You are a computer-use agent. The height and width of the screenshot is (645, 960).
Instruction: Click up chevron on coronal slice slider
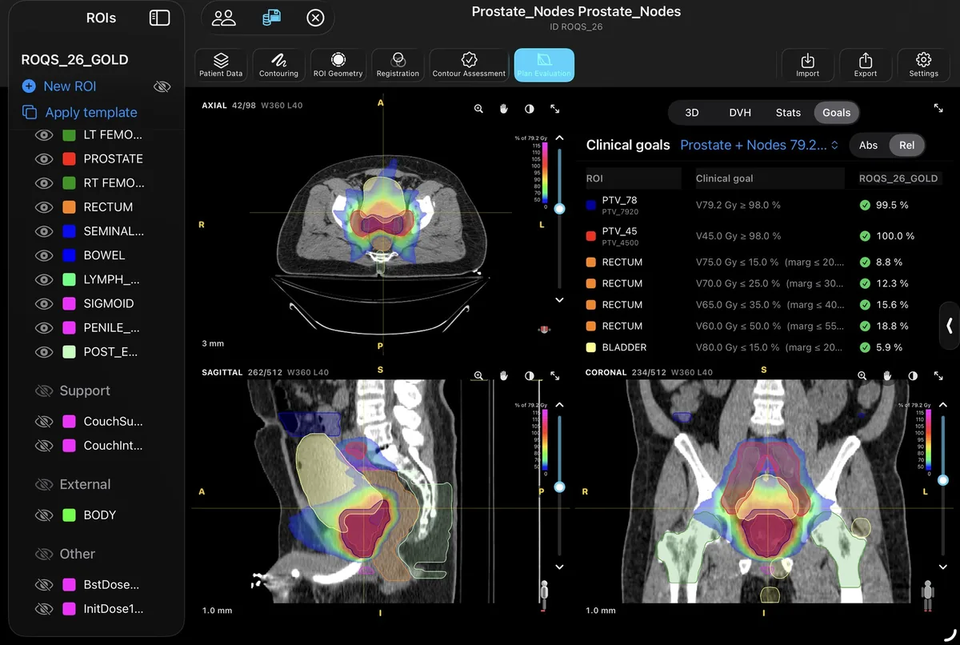943,406
